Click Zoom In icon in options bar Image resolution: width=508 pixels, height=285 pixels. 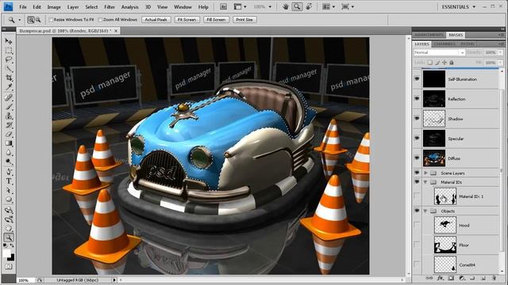click(31, 20)
